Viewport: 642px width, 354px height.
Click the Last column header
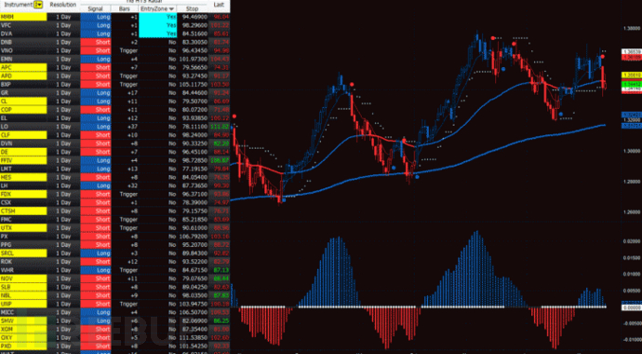pos(219,5)
